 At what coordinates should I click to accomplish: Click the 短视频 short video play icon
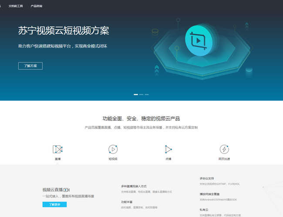[x=113, y=149]
